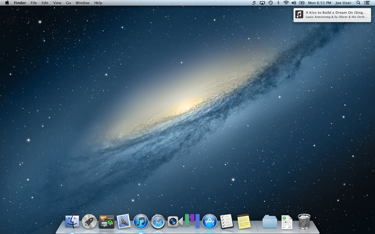Open Launchpad rocket icon in Dock

(x=89, y=221)
